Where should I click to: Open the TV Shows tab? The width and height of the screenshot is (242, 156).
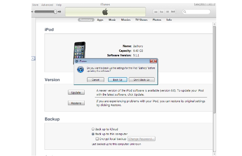141,20
